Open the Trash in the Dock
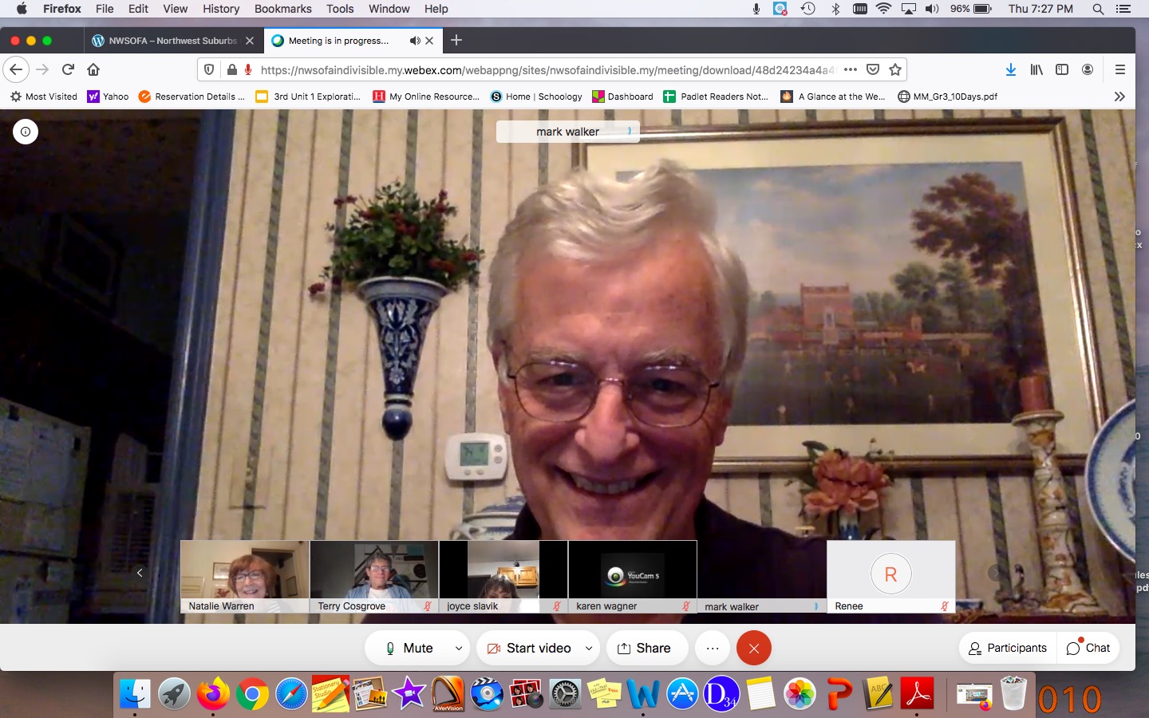1149x718 pixels. tap(1013, 693)
